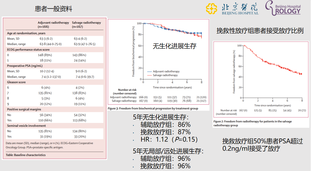
Task: Click the Gleason 9 value 20 (12%)
Action: [45, 104]
